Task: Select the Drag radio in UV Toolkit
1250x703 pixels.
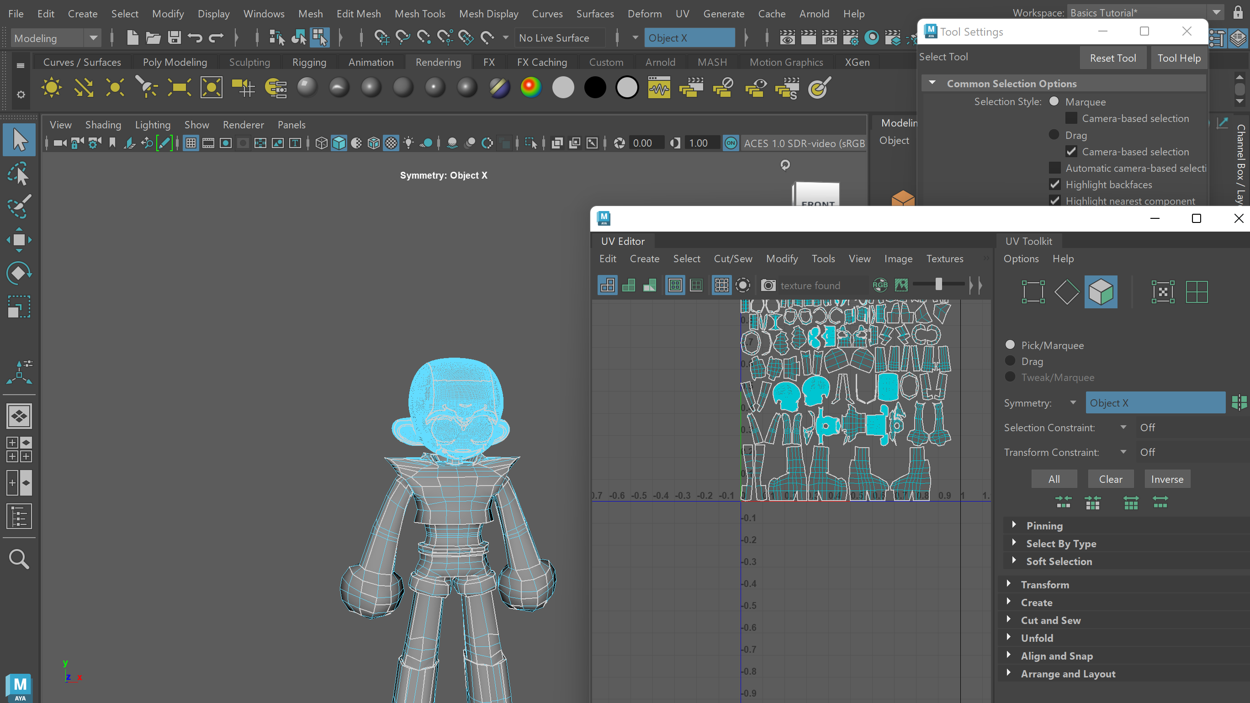Action: pos(1010,361)
